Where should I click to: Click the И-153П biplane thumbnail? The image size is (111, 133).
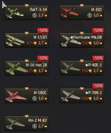[15, 40]
